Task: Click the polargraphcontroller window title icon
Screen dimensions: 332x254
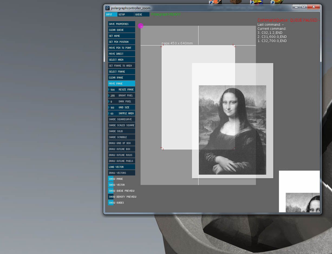Action: click(x=108, y=8)
